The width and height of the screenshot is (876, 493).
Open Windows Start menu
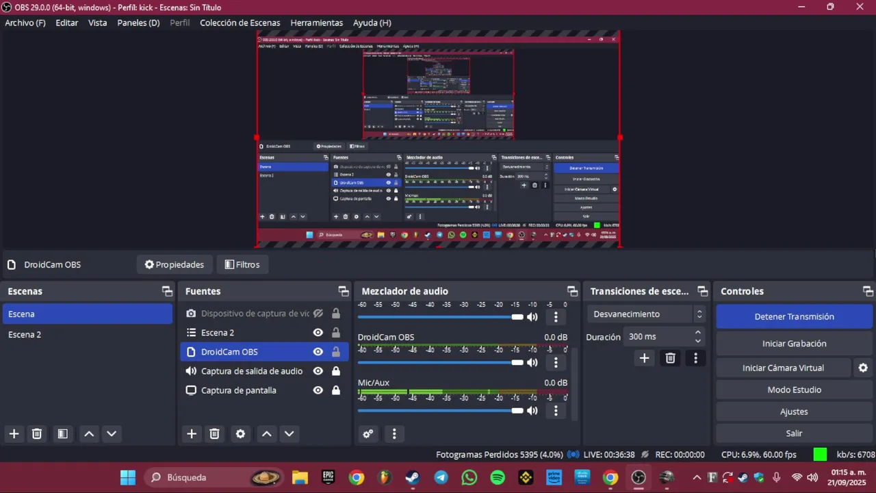coord(128,477)
